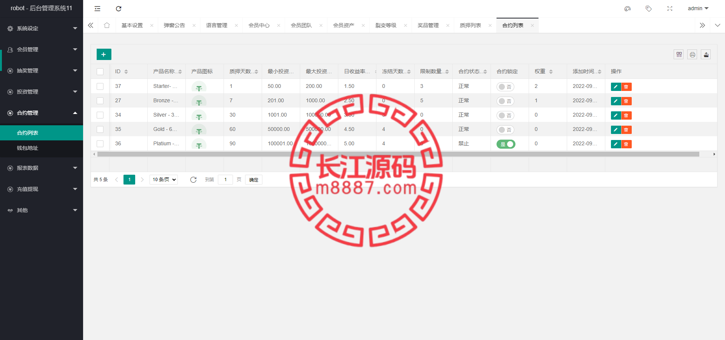Add a new contract with plus button
The image size is (725, 340).
coord(104,54)
